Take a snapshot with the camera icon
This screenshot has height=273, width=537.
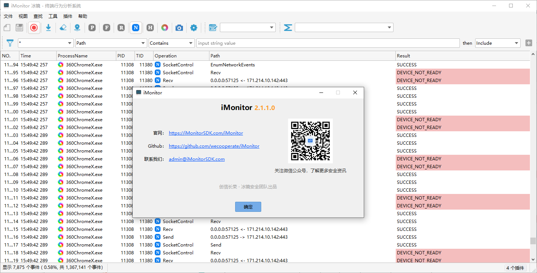[x=179, y=28]
